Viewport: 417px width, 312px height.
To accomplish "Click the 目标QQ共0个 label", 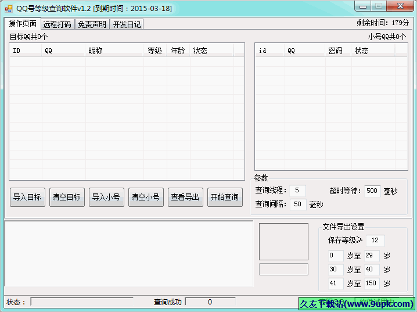I will 28,37.
